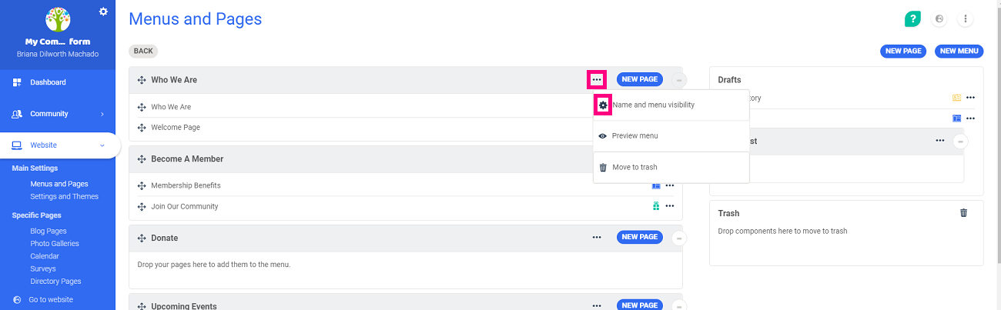Viewport: 1001px width, 310px height.
Task: Open options for first Drafts item with yellow icon
Action: click(x=970, y=98)
